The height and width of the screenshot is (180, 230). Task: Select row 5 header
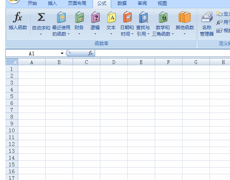tap(12, 96)
